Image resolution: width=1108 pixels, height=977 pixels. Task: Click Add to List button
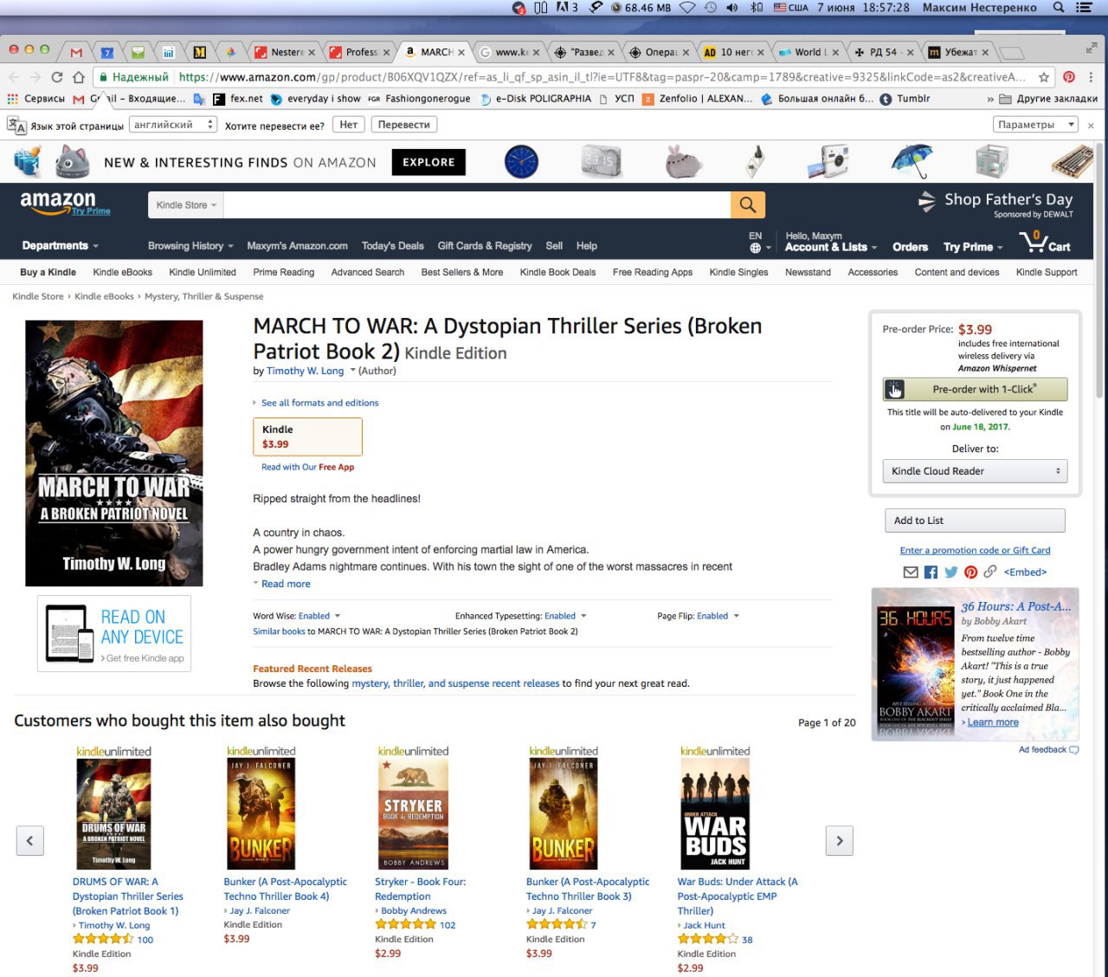[x=975, y=521]
